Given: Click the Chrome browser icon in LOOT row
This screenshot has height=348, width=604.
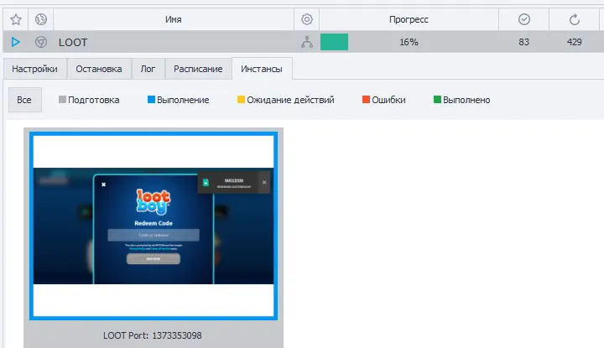Looking at the screenshot, I should click(41, 42).
